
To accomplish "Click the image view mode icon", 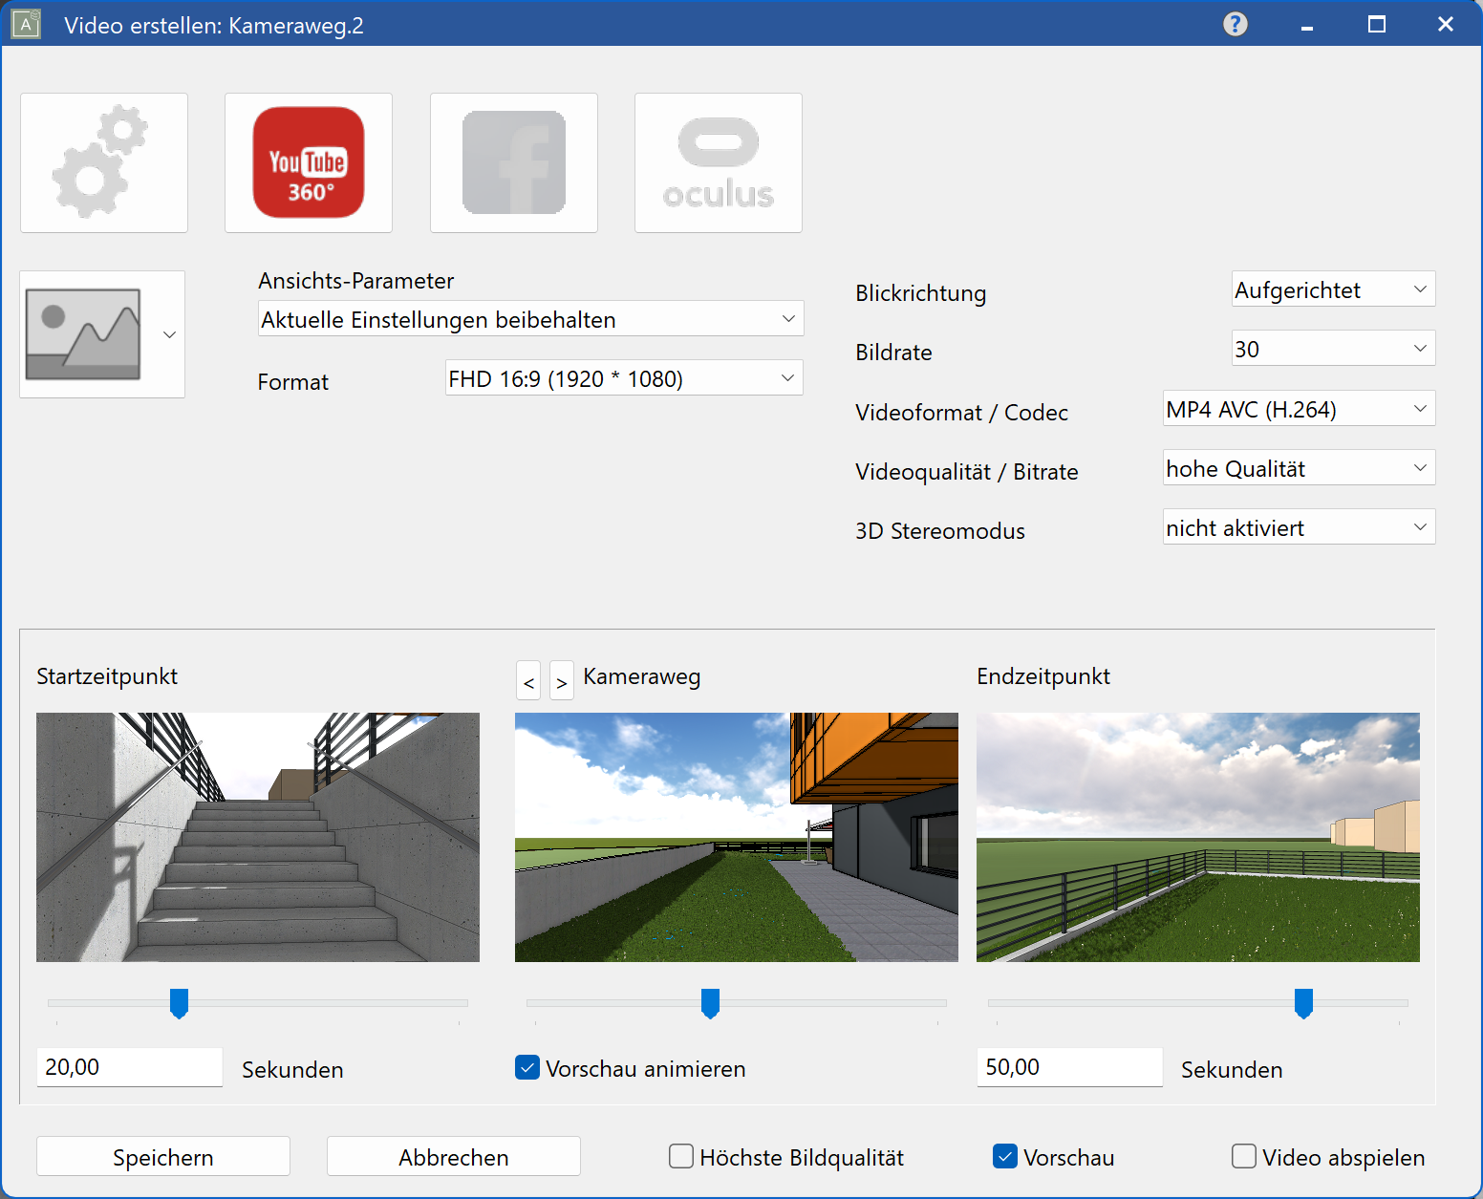I will click(84, 334).
